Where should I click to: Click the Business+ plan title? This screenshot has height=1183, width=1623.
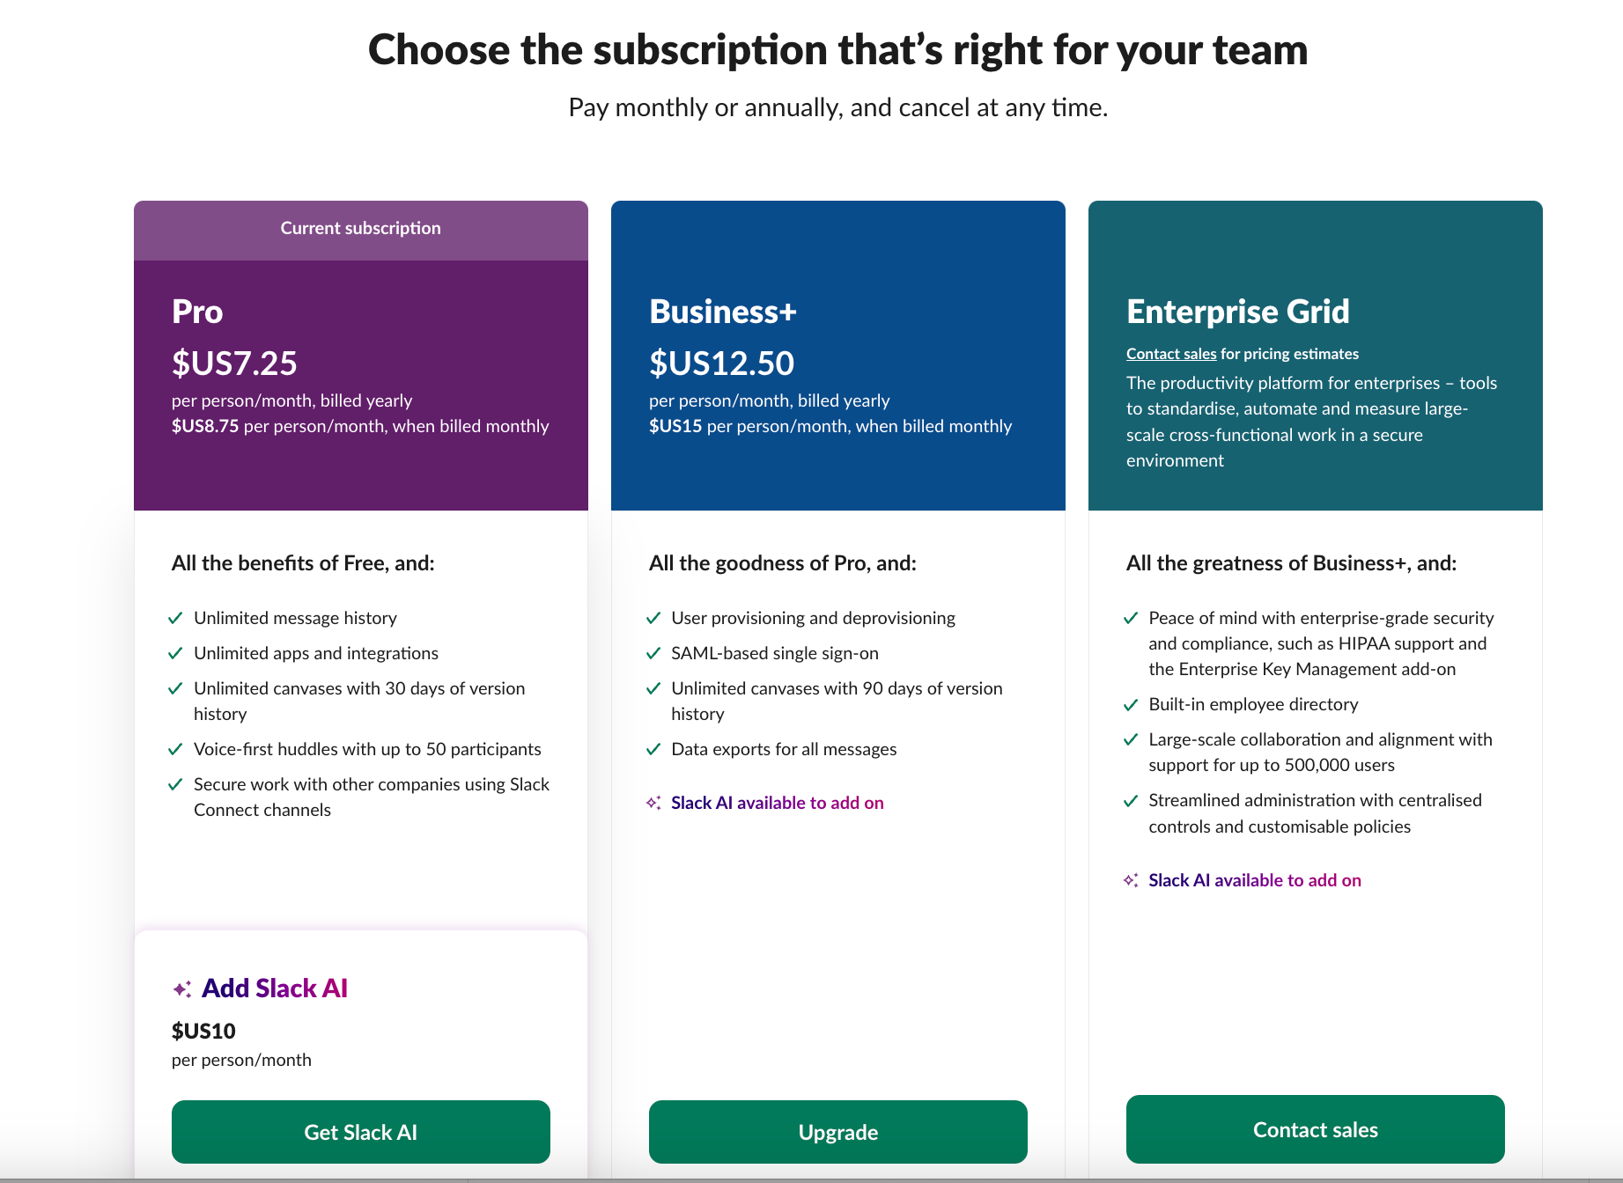722,312
